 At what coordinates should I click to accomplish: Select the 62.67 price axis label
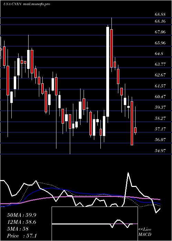[x=160, y=75]
